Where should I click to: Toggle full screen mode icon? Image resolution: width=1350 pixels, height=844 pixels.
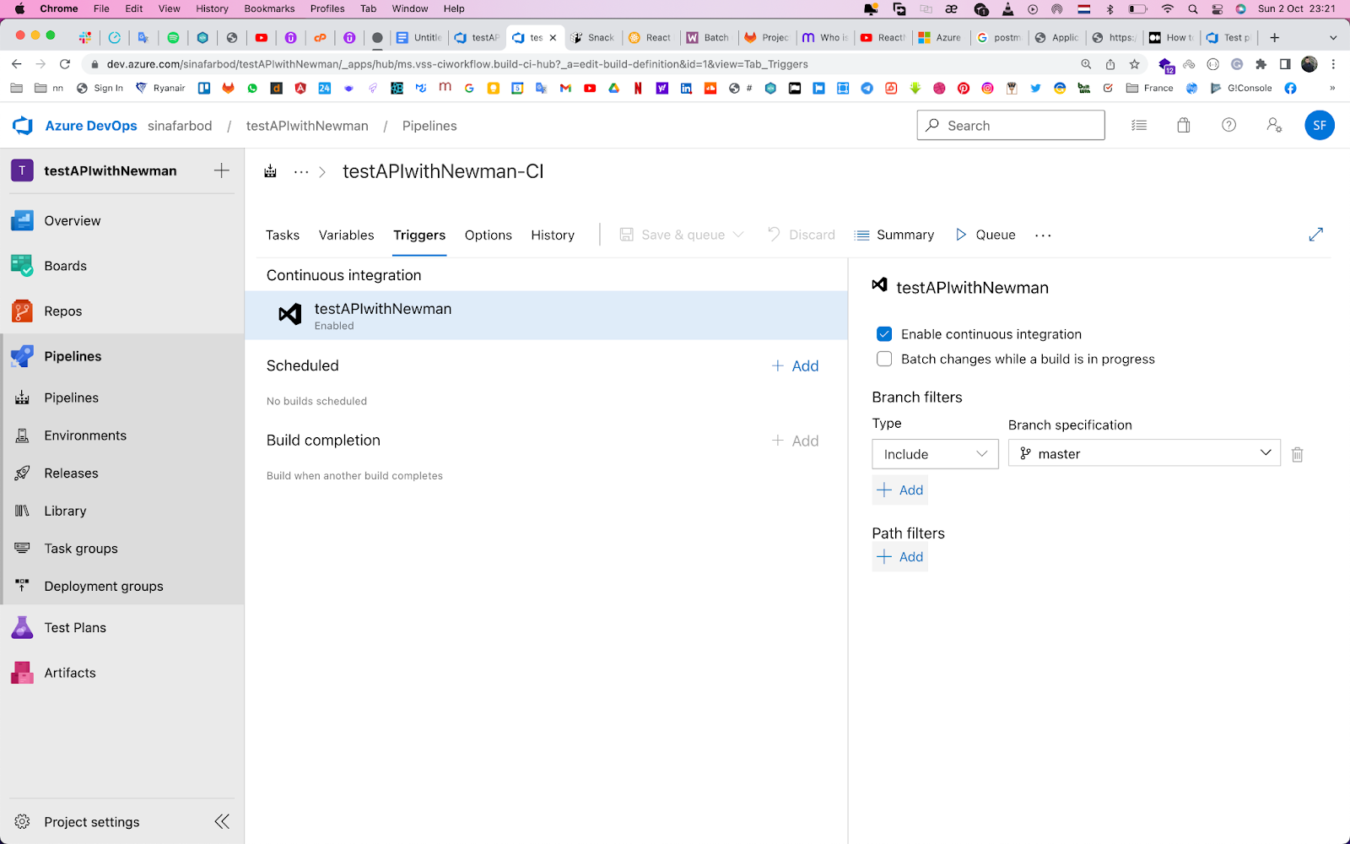[1316, 235]
